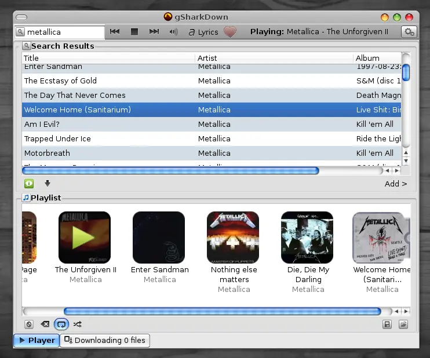The image size is (430, 358).
Task: Click the heart favorite icon
Action: tap(230, 31)
